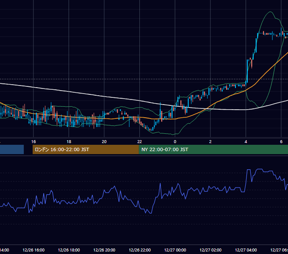Click the 12/27 04:00 date label
The height and width of the screenshot is (254, 288).
click(x=246, y=250)
